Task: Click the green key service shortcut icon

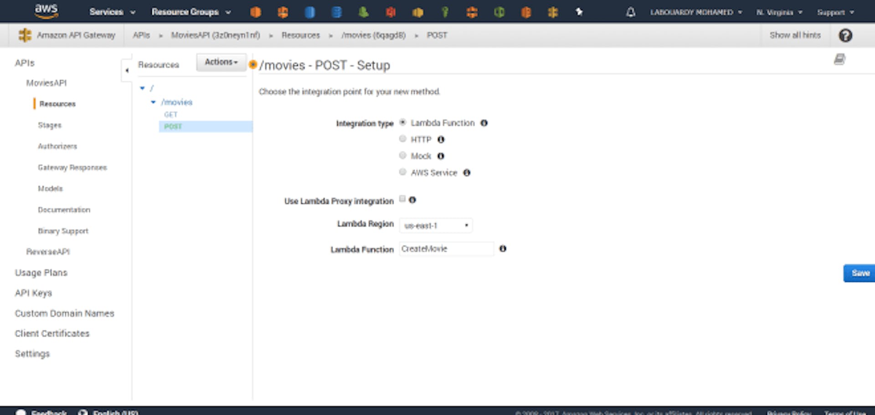Action: pos(445,12)
